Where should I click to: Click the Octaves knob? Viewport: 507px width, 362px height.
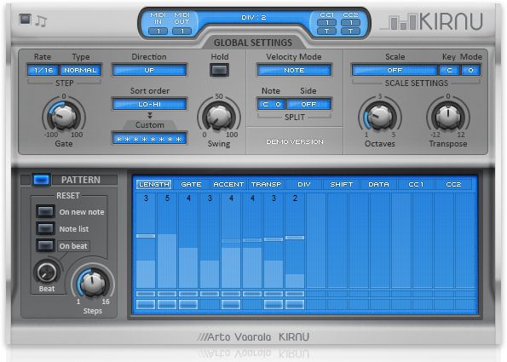[x=380, y=116]
